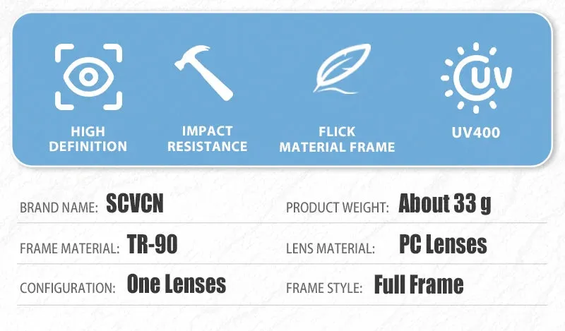The height and width of the screenshot is (331, 565).
Task: Select the UV400 label text
Action: click(476, 133)
